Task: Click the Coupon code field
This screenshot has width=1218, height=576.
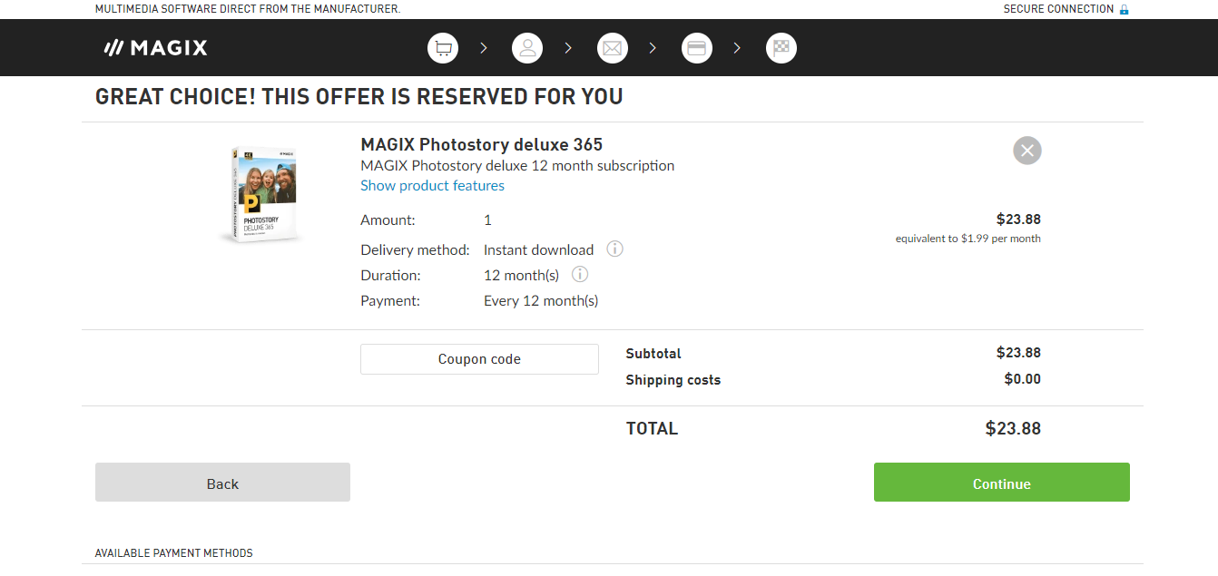Action: (x=479, y=359)
